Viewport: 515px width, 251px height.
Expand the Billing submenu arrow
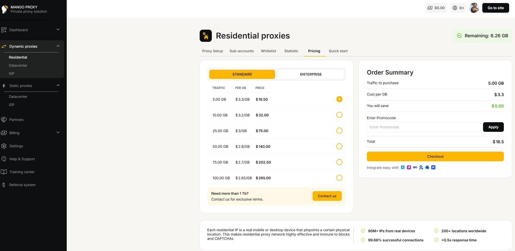[x=58, y=133]
